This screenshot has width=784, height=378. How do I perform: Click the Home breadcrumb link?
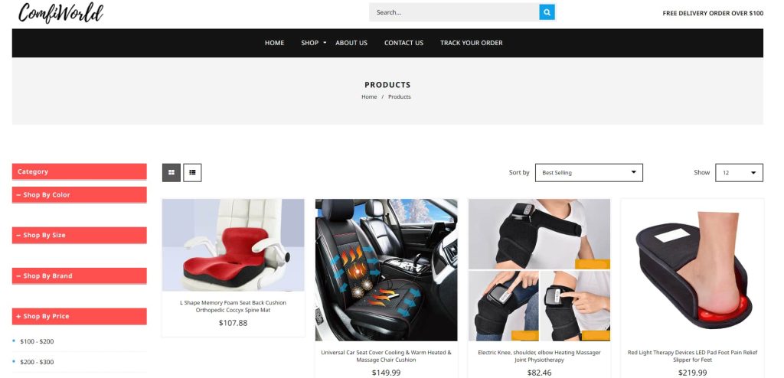(x=369, y=97)
